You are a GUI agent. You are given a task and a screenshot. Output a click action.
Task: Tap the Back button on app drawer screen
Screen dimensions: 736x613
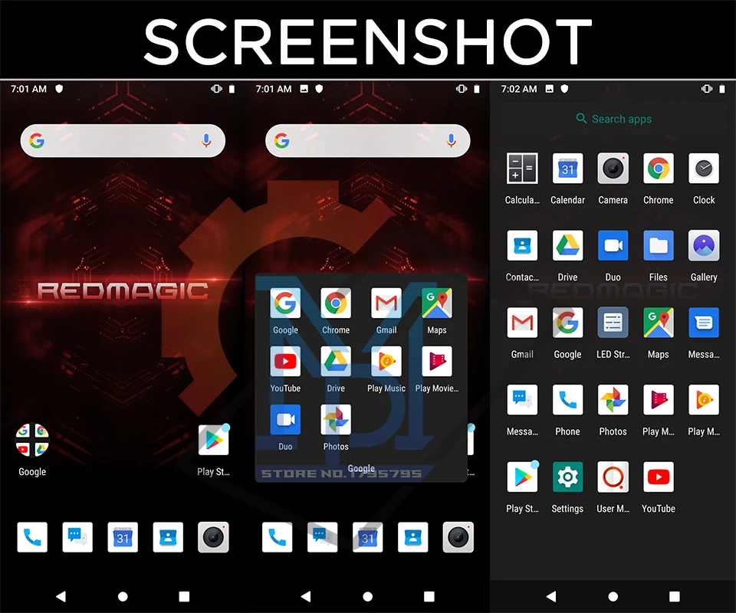click(x=551, y=597)
